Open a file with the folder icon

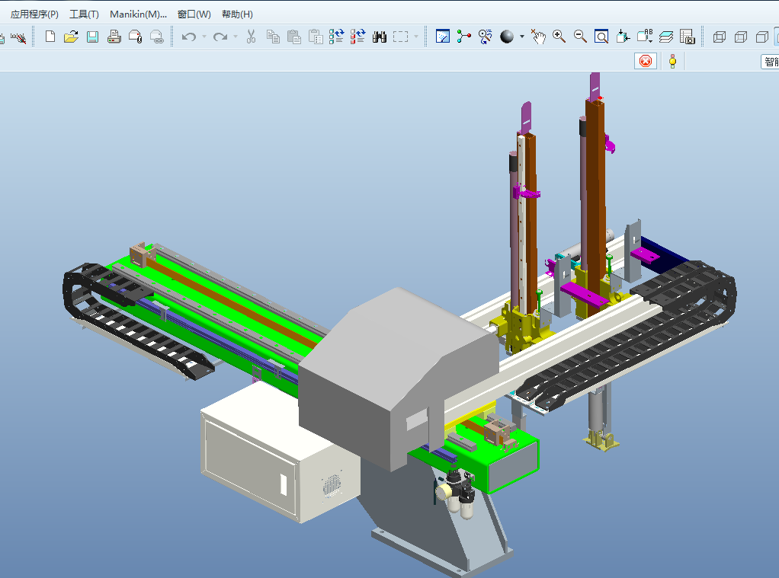(71, 37)
